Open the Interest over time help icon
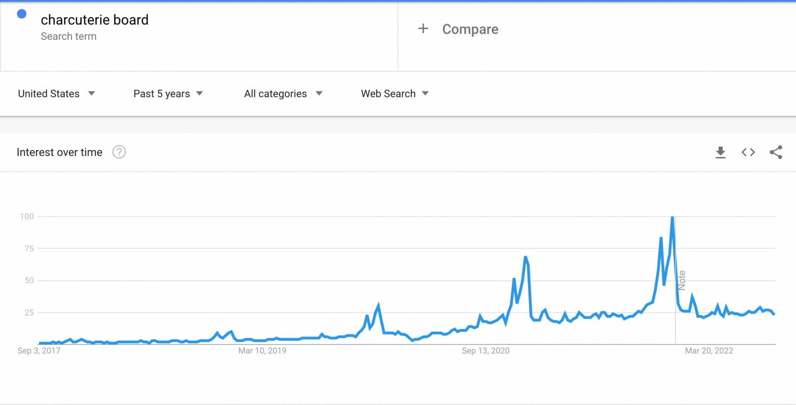The height and width of the screenshot is (405, 796). pos(119,152)
